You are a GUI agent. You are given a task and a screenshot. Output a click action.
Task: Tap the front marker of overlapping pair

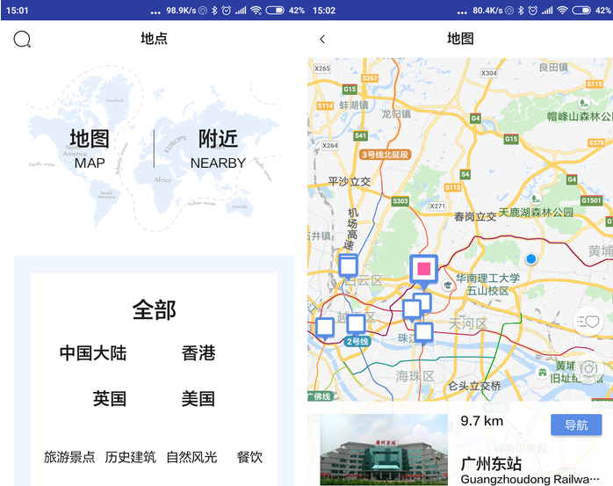point(412,310)
